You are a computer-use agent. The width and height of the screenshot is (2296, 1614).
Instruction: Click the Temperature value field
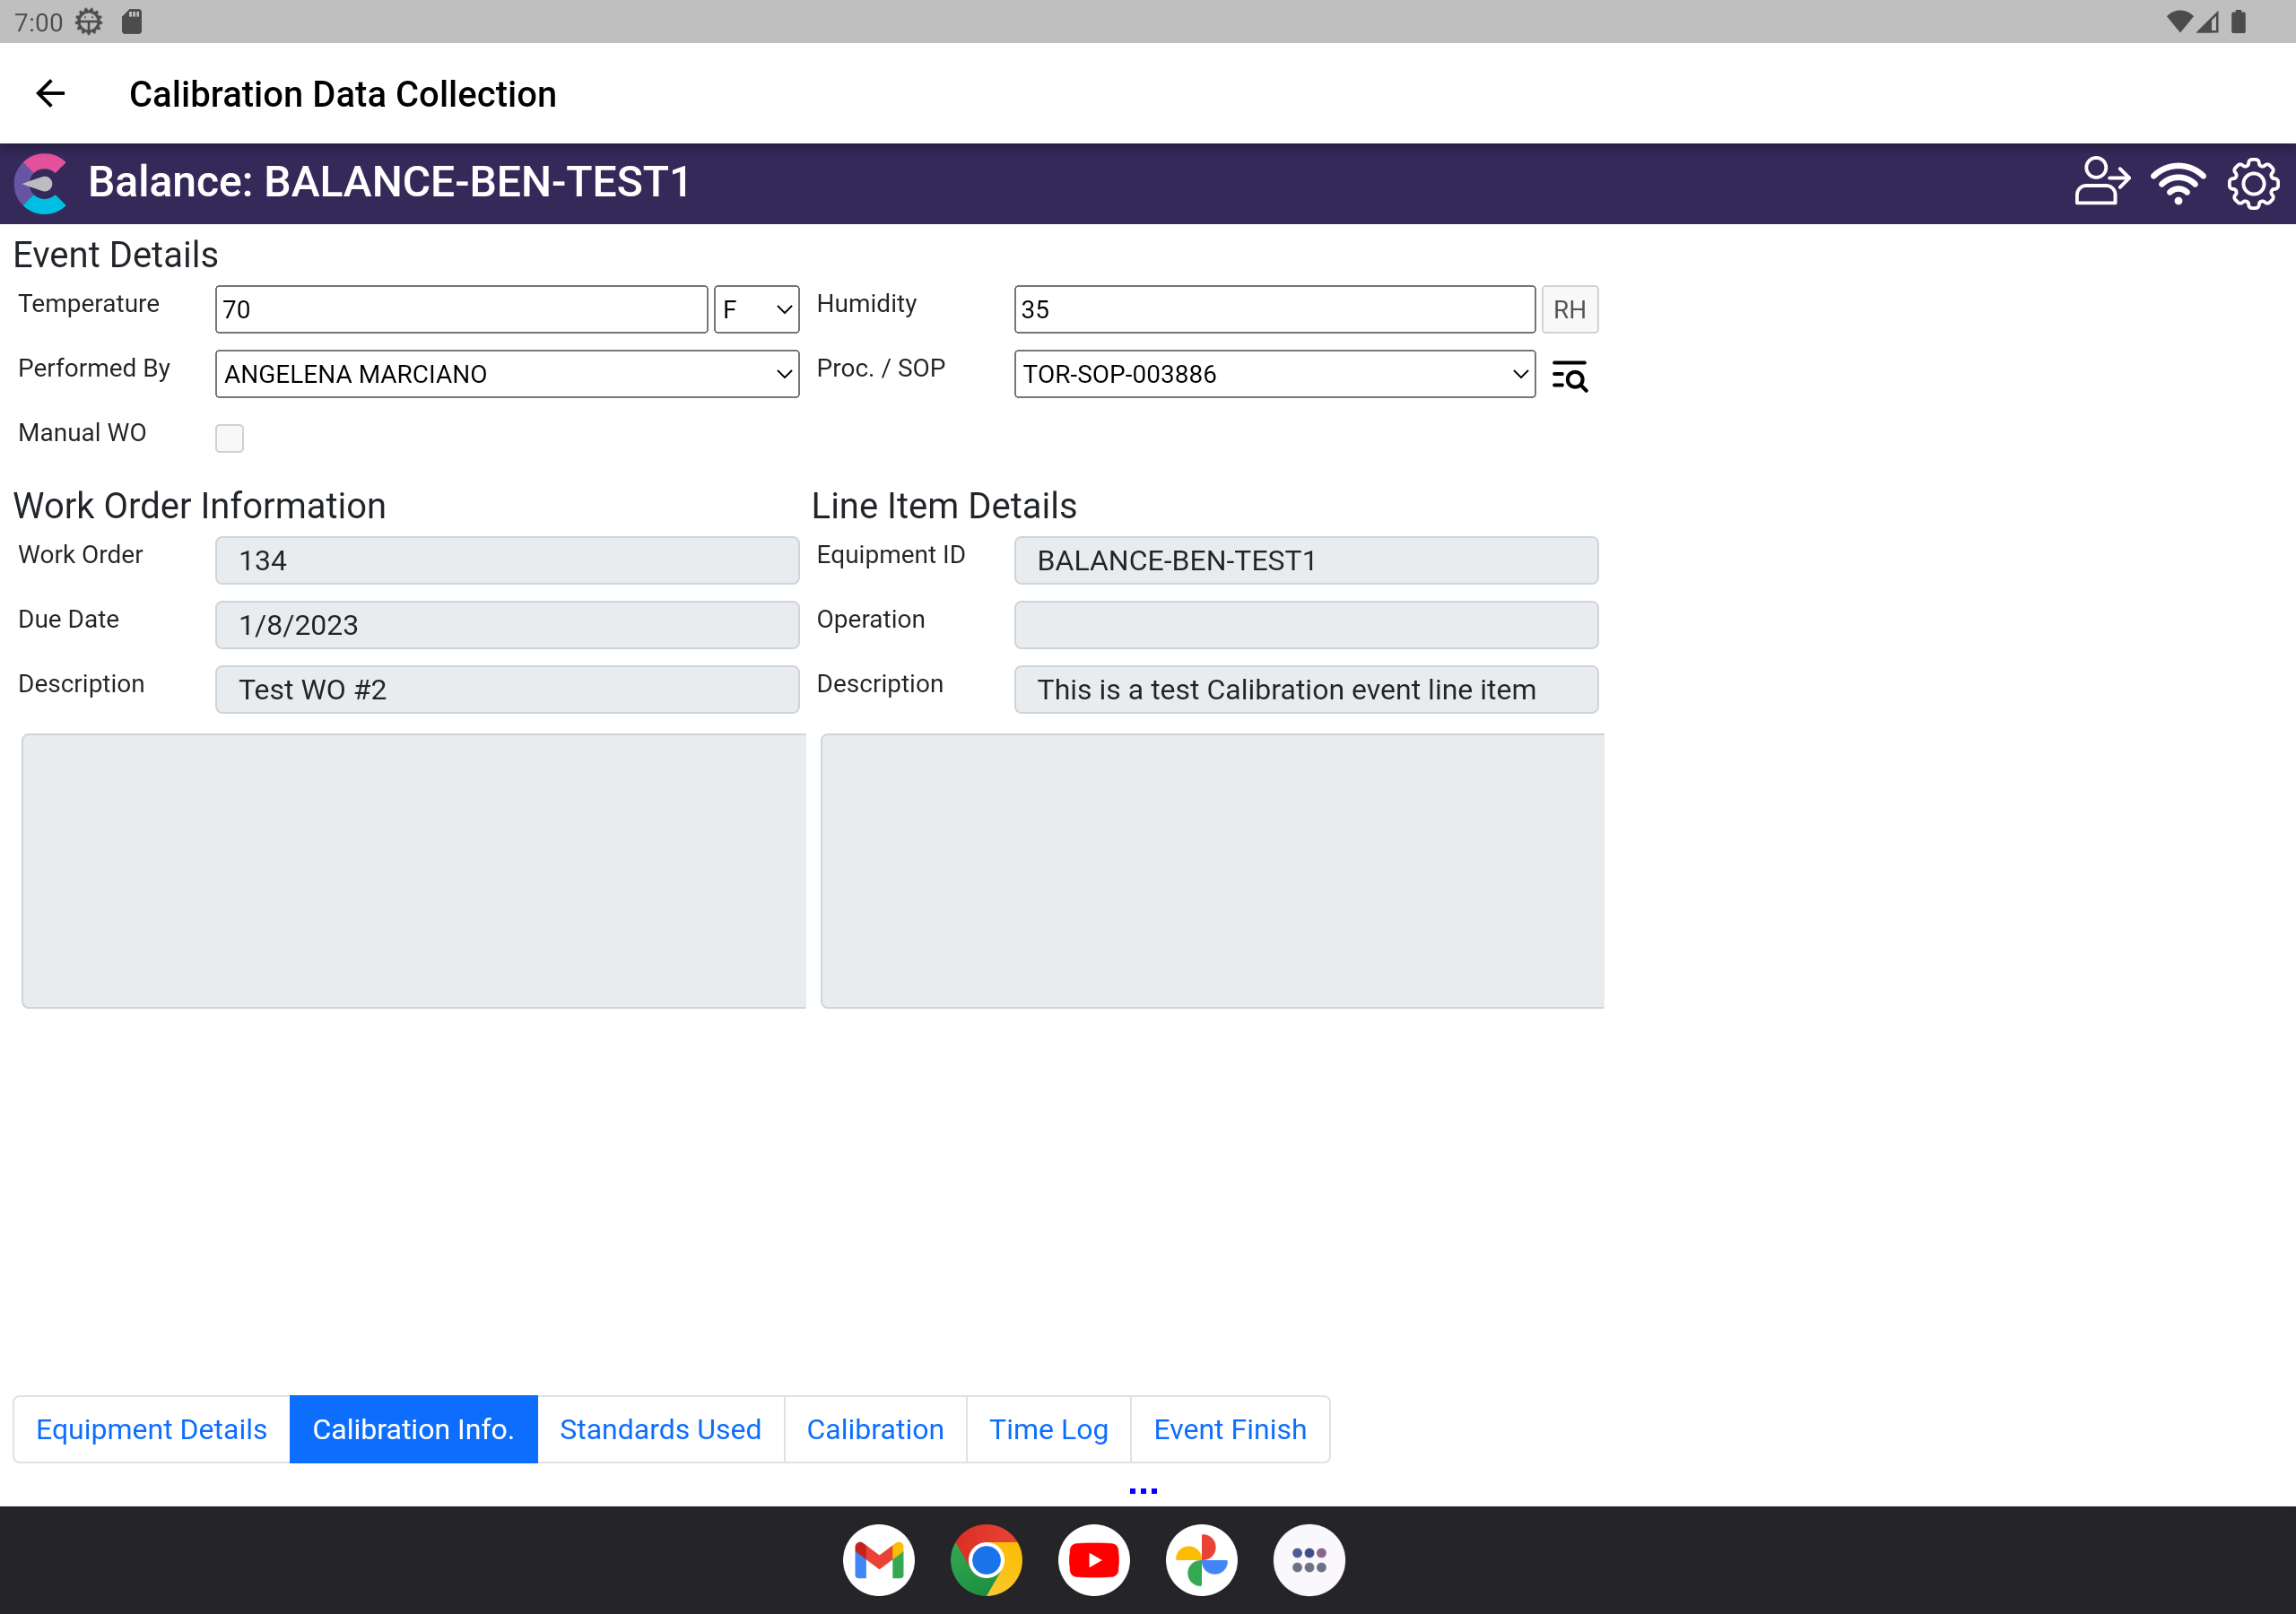click(x=461, y=310)
